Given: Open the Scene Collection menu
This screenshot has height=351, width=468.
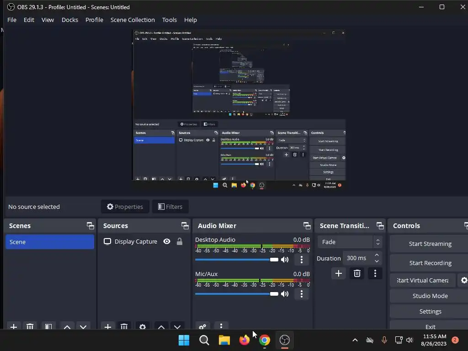Looking at the screenshot, I should tap(133, 20).
